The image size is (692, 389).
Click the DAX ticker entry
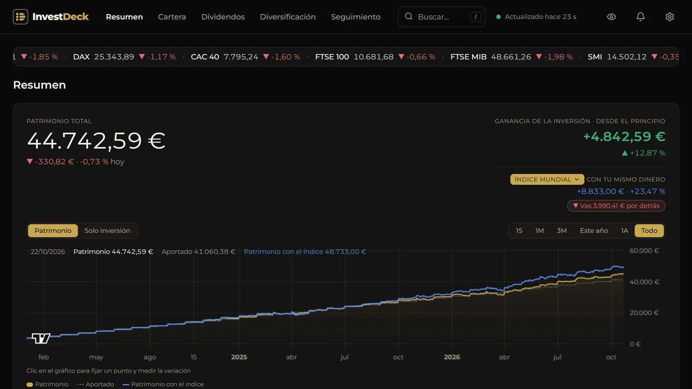click(124, 57)
